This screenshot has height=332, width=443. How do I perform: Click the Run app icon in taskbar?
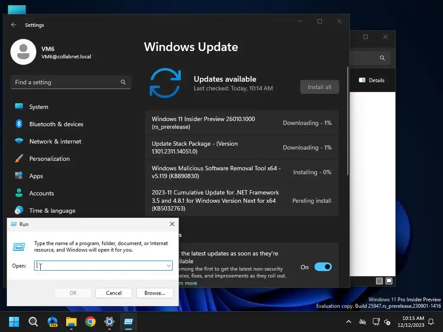click(128, 322)
